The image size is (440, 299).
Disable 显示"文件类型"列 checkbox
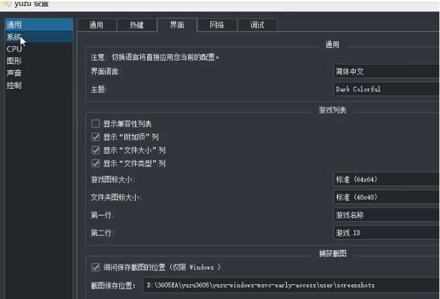[96, 163]
